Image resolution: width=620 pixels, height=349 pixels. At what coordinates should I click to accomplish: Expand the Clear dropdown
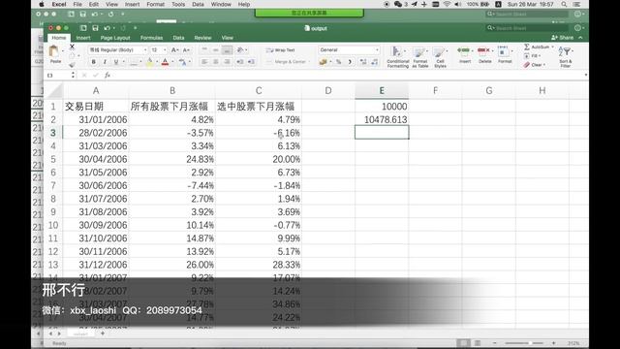click(x=544, y=65)
